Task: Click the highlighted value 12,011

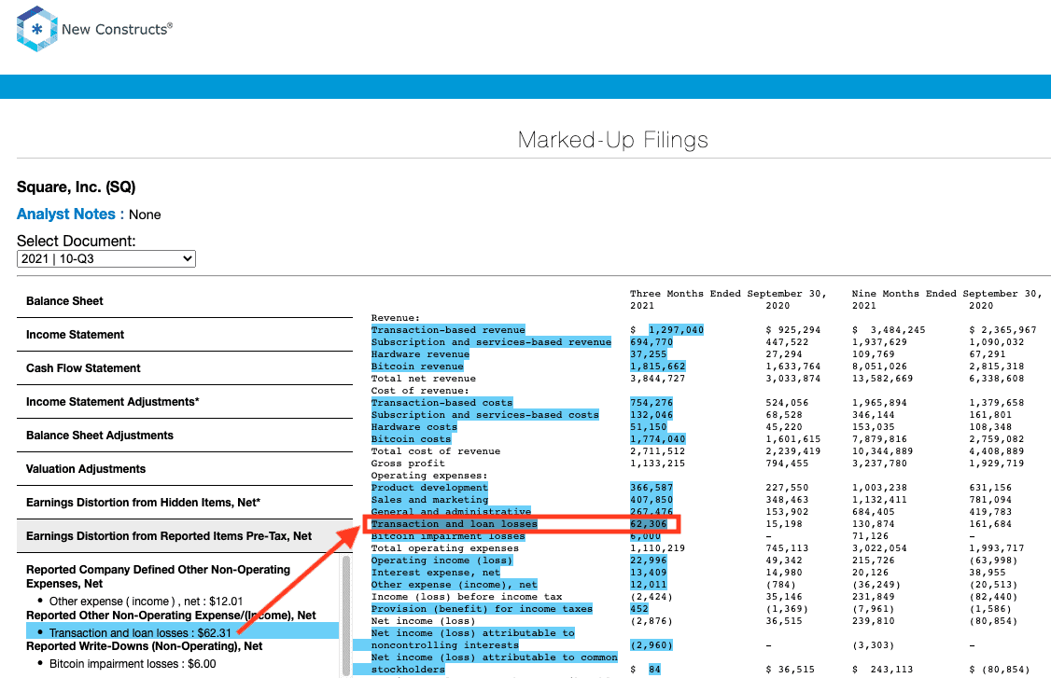Action: click(648, 584)
